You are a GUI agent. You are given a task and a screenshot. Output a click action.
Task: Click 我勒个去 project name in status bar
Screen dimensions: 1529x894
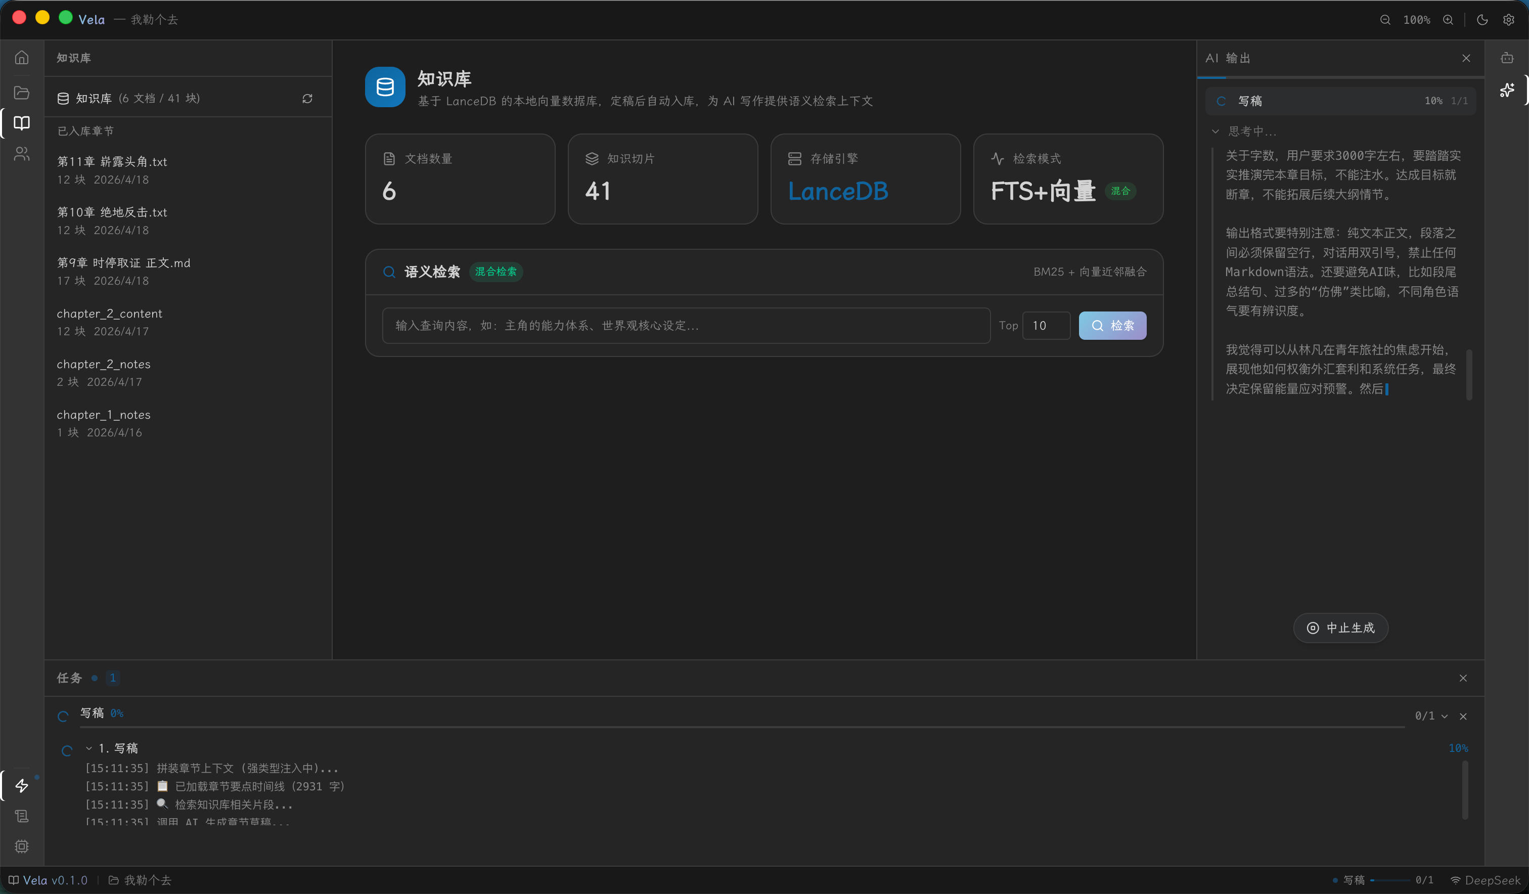[x=148, y=880]
